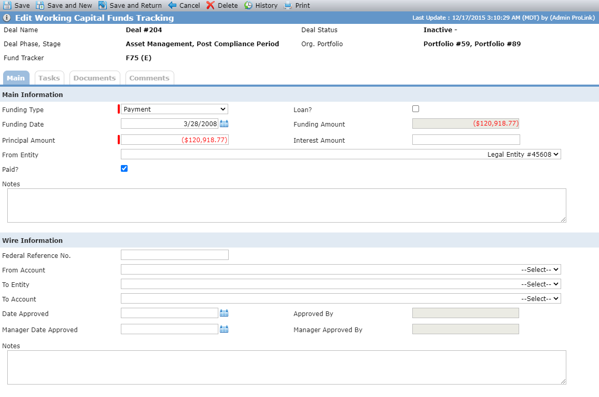The height and width of the screenshot is (397, 599).
Task: Click the red Delete X icon
Action: [x=211, y=5]
